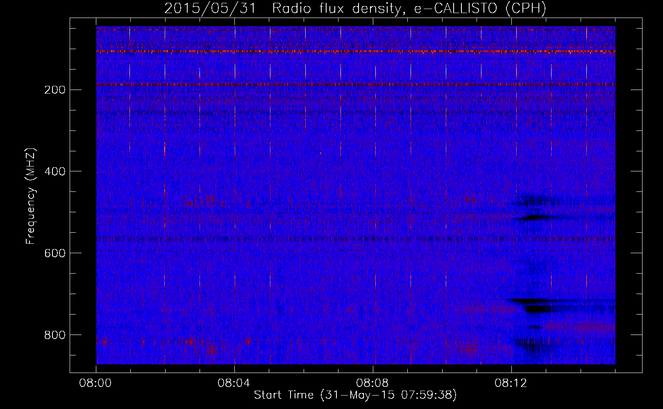Click the '800' frequency tick label
663x409 pixels.
(54, 335)
